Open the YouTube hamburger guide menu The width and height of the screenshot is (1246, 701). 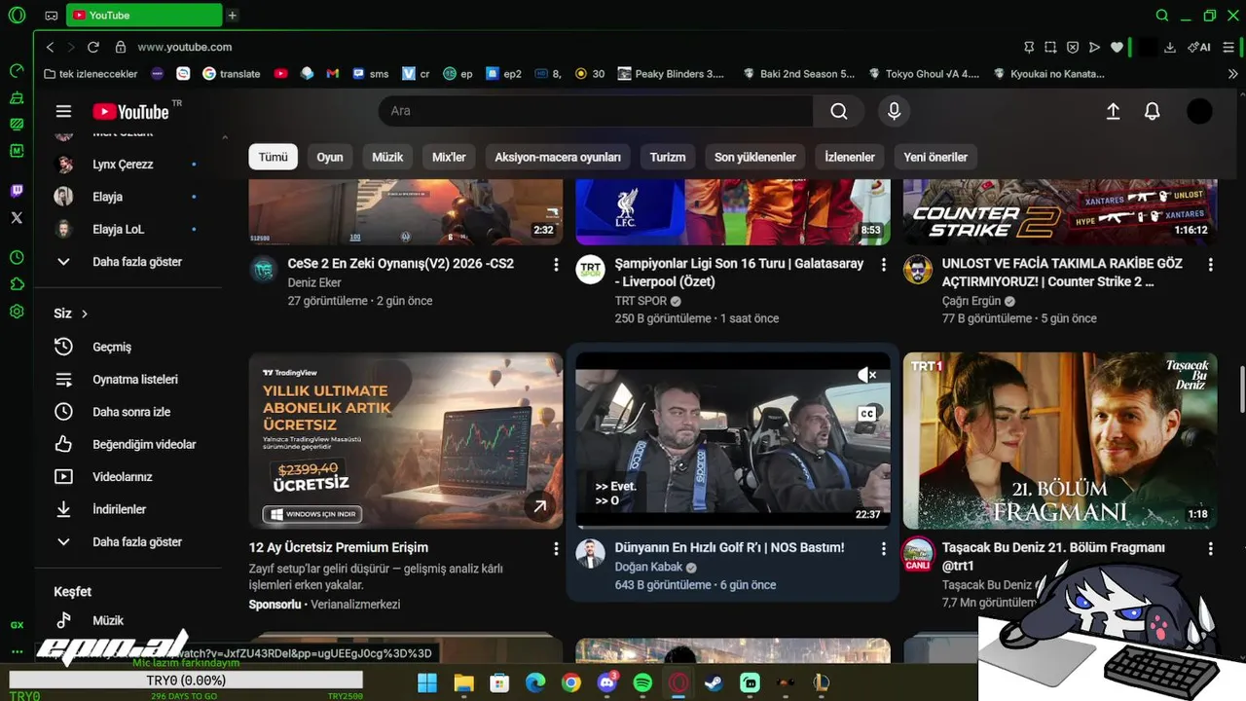[63, 111]
